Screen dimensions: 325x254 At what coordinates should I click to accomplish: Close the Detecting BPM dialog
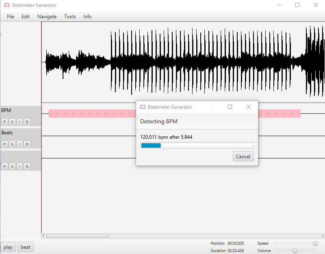click(249, 107)
